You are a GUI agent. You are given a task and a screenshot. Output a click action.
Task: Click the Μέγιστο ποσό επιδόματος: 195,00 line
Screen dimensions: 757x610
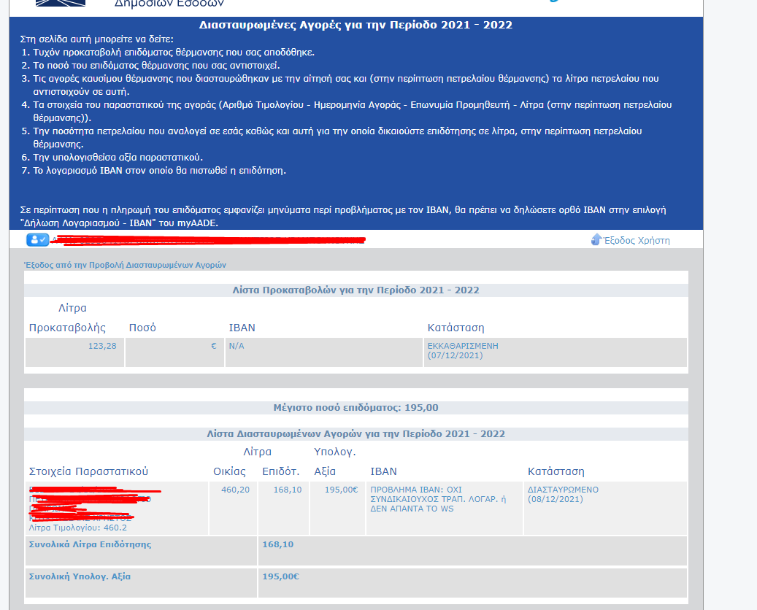pyautogui.click(x=356, y=408)
